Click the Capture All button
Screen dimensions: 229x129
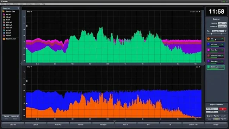pyautogui.click(x=15, y=116)
